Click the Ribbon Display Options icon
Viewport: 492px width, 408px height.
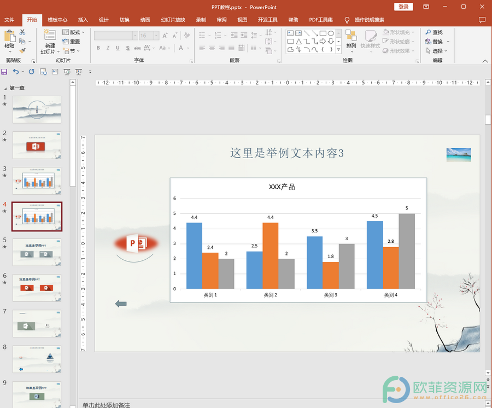click(x=426, y=7)
